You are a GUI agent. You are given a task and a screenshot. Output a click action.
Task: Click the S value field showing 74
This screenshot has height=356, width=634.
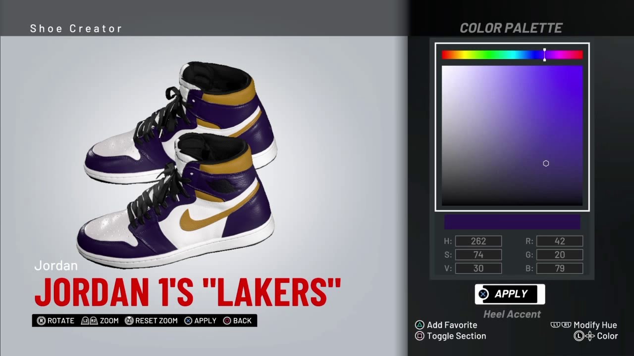[x=478, y=255]
